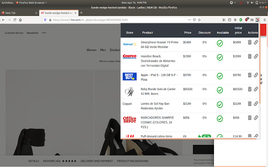Open the Firefox library icon
268x167 pixels.
(224, 20)
